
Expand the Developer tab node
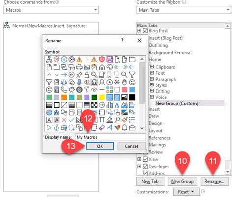[139, 166]
